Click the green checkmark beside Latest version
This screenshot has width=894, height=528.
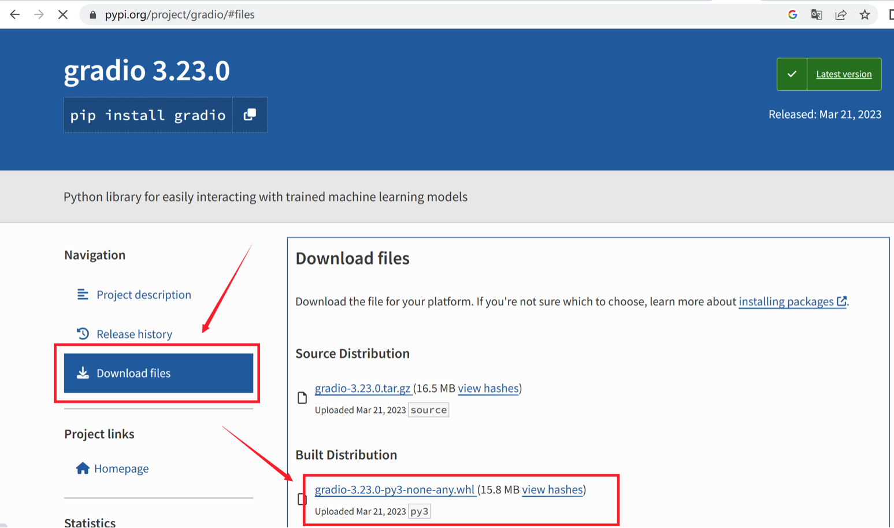[792, 74]
